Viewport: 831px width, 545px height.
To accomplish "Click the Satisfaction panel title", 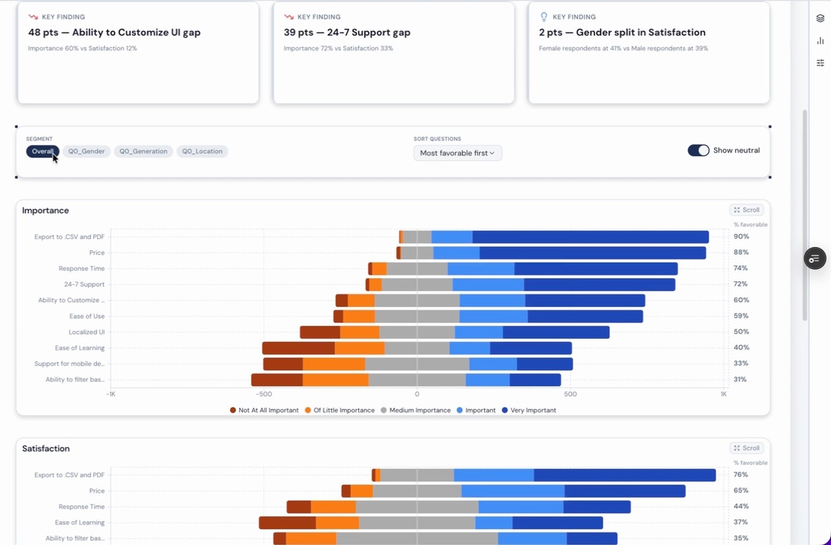I will tap(46, 448).
